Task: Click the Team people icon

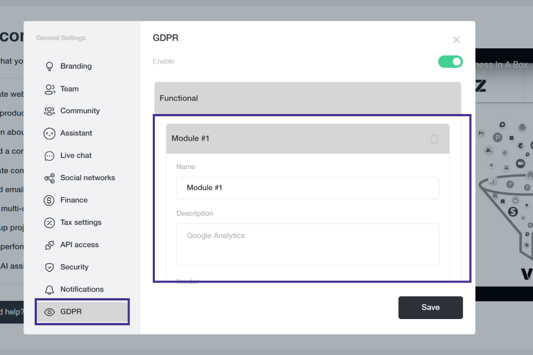Action: pyautogui.click(x=49, y=89)
